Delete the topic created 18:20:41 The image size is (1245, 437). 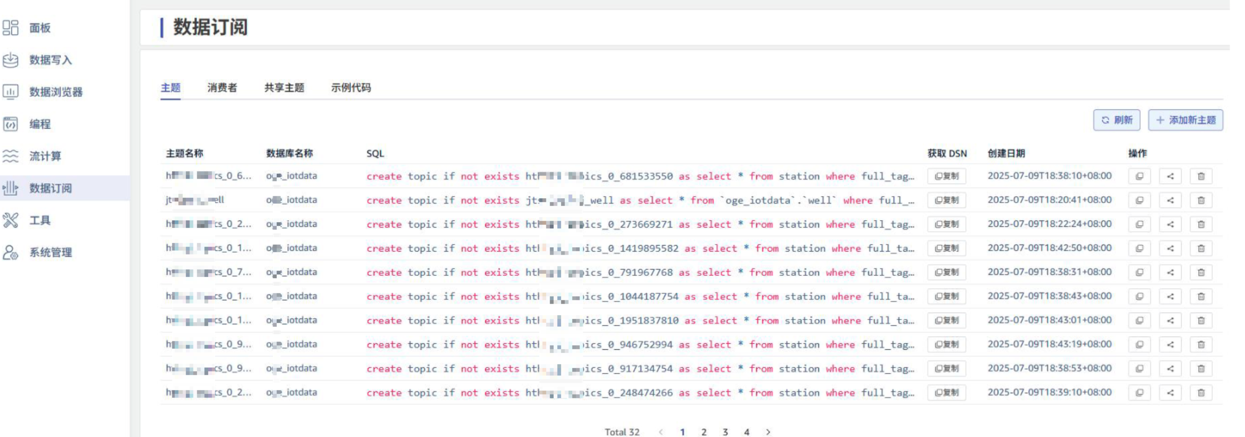click(1201, 200)
